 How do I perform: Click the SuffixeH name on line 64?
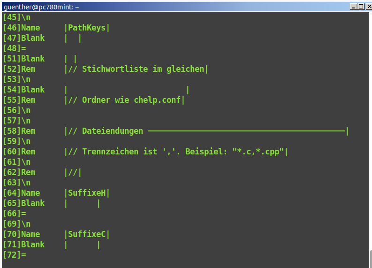click(87, 193)
